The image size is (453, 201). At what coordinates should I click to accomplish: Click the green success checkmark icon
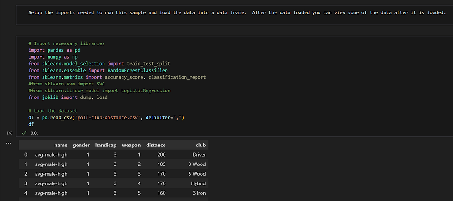coord(24,133)
